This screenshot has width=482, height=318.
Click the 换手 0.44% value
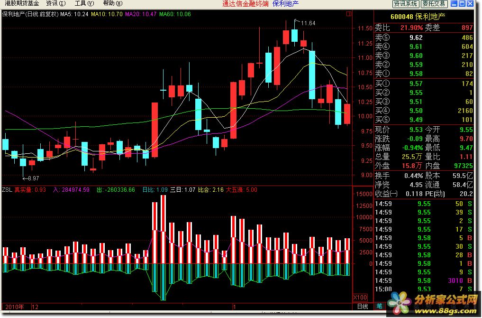[414, 176]
